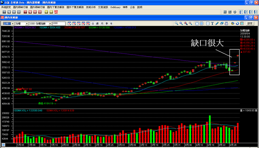Click the fourth red icon in the main toolbar

coord(40,12)
